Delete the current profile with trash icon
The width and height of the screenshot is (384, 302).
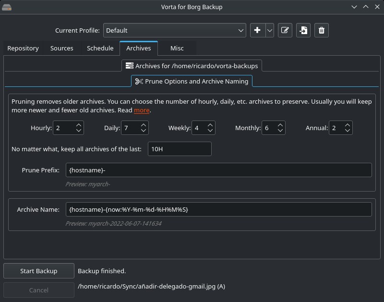[322, 30]
